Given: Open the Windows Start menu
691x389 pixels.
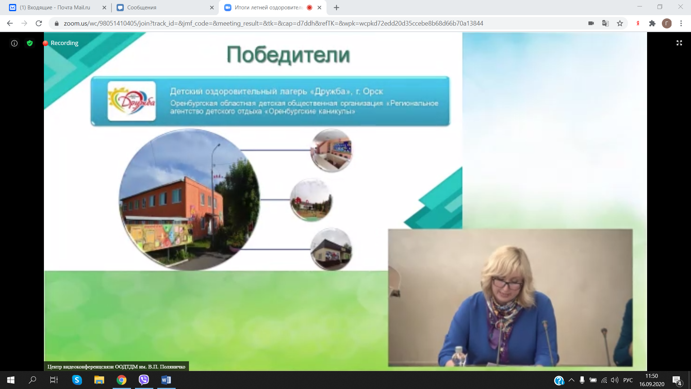Looking at the screenshot, I should [11, 380].
